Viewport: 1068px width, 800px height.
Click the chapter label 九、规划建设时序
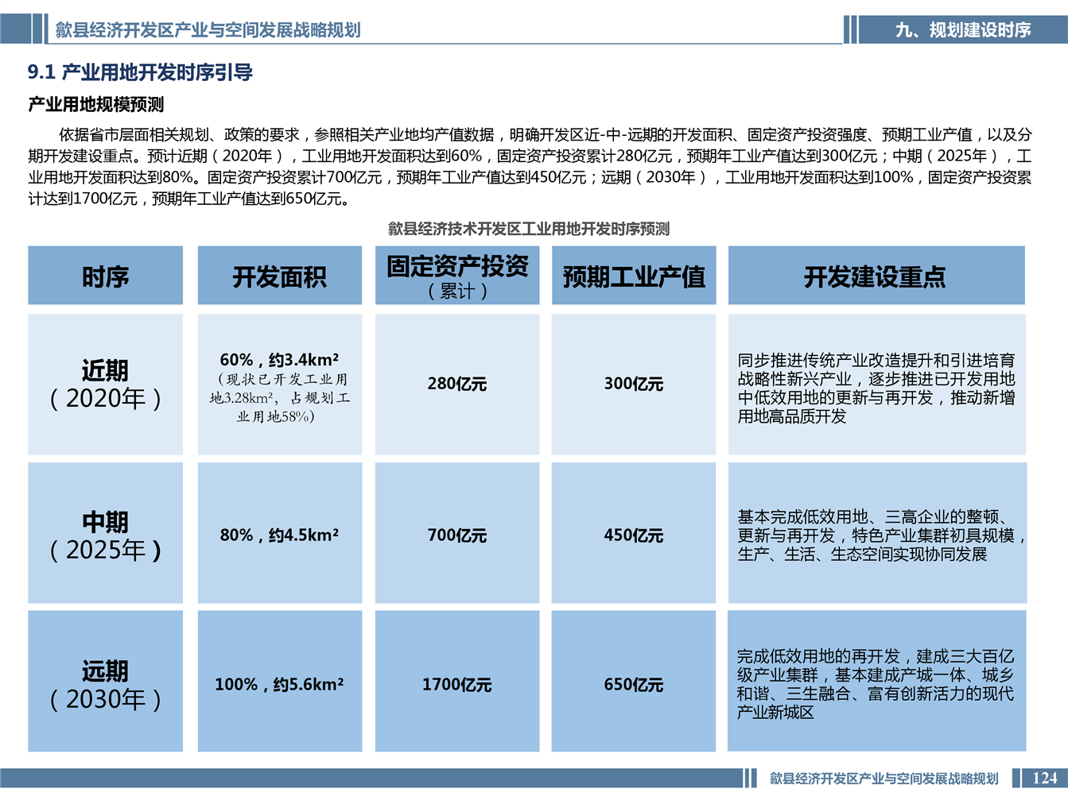[962, 30]
